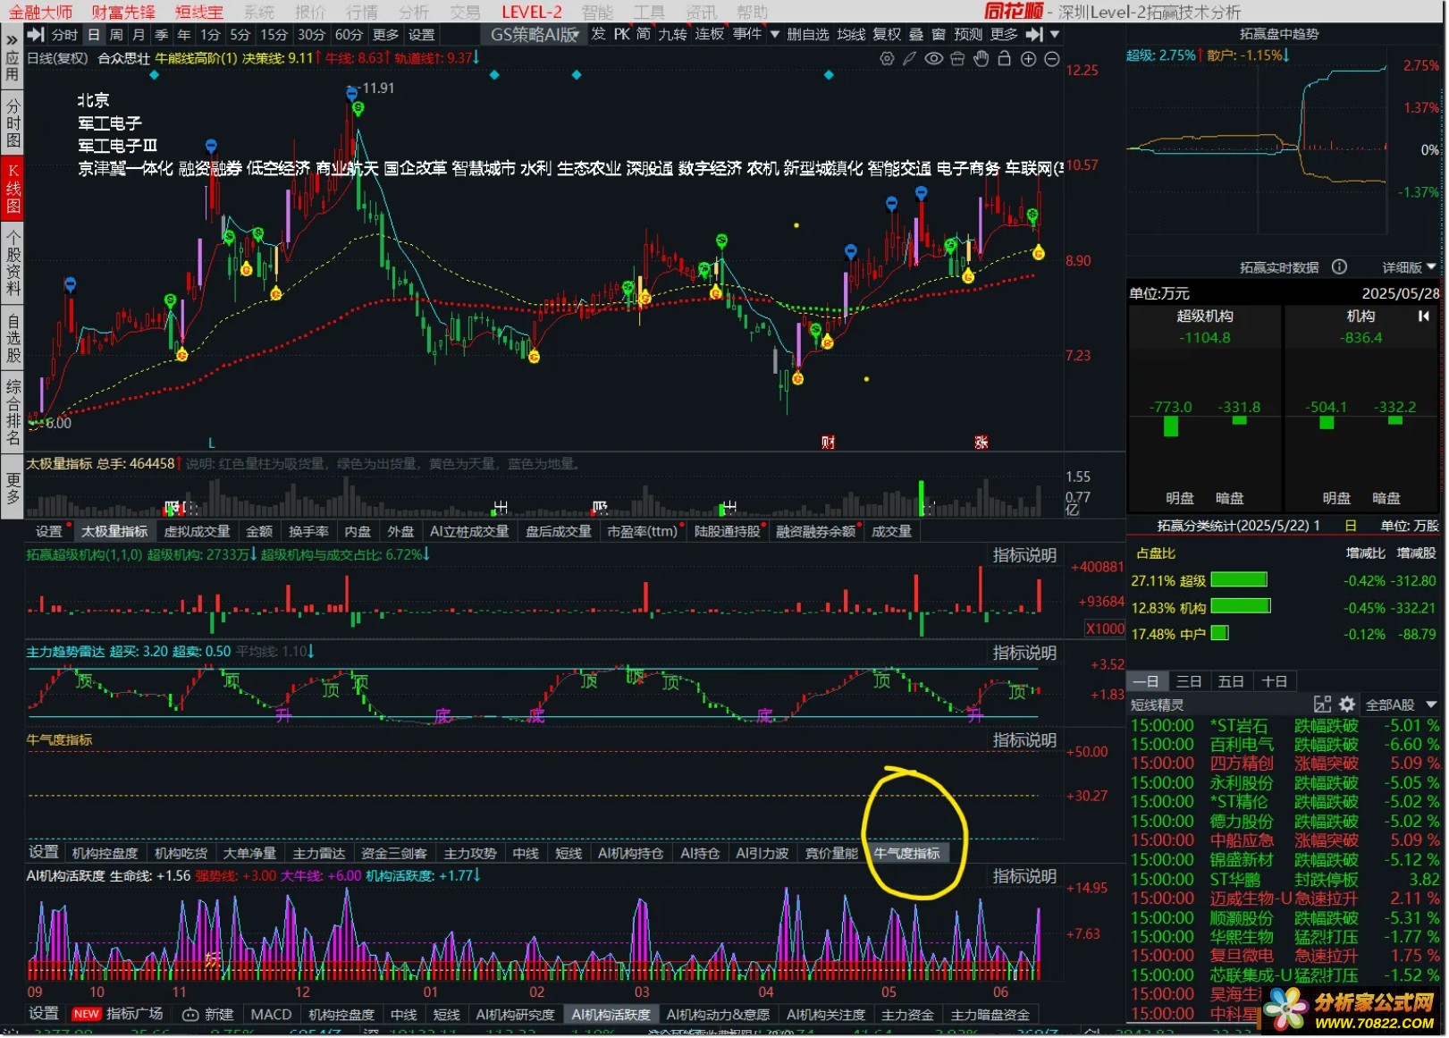Select the 十日 range tab
1449x1038 pixels.
click(x=1274, y=681)
